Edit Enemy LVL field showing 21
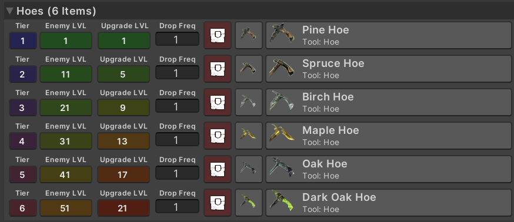Viewport: 514px width, 222px height. [x=65, y=107]
